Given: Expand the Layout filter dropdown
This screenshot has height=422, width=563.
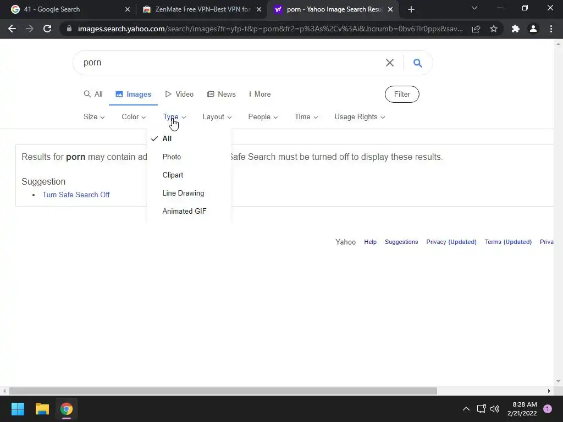Looking at the screenshot, I should 217,117.
